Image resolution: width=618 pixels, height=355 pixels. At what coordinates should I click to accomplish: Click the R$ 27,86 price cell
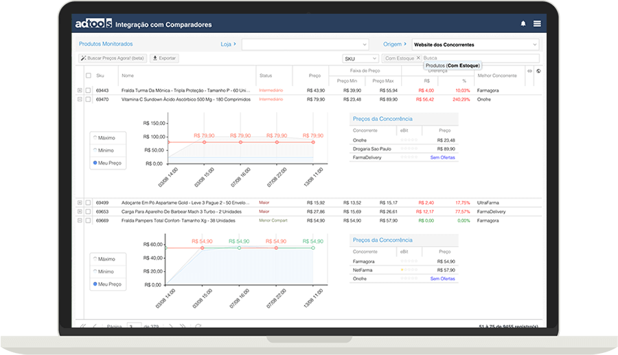(x=316, y=211)
